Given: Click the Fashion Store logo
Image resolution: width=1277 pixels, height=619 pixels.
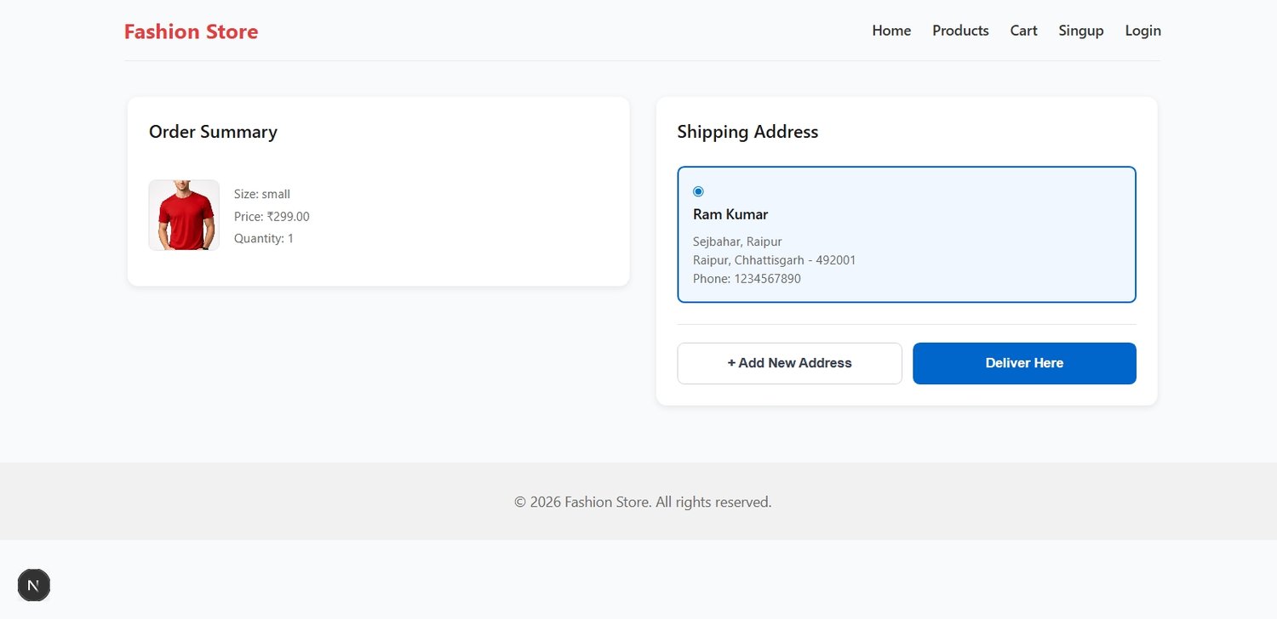Looking at the screenshot, I should (191, 31).
